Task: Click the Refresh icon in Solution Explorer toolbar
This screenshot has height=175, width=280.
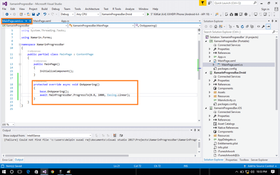Action: 243,26
